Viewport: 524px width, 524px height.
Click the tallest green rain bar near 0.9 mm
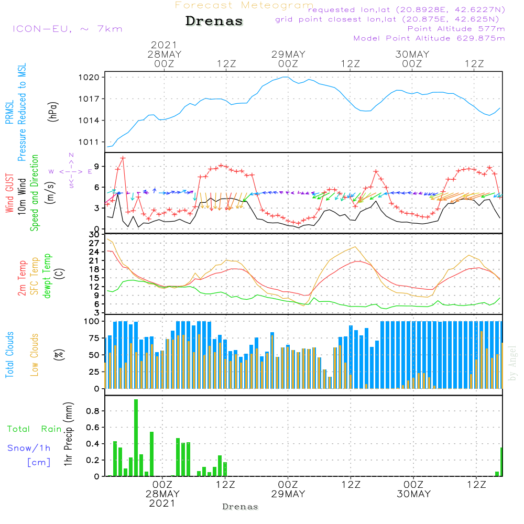click(x=136, y=438)
